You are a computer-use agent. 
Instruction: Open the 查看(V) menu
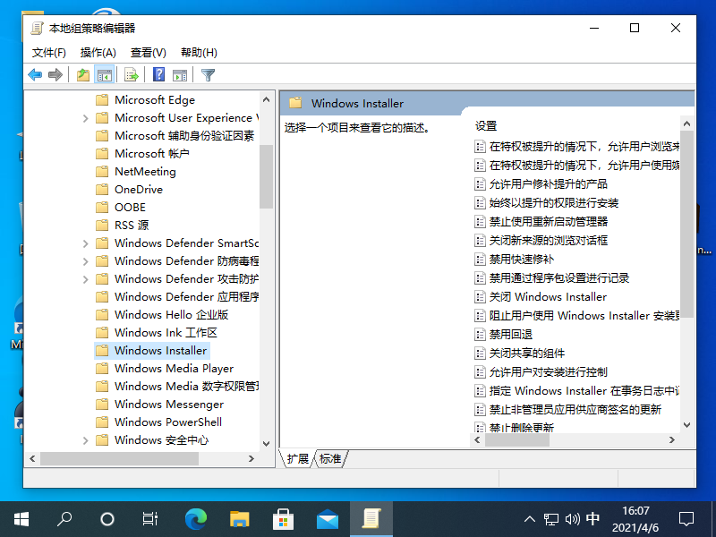(x=149, y=53)
